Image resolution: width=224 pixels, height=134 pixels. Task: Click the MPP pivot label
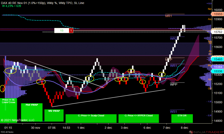tap(169, 59)
